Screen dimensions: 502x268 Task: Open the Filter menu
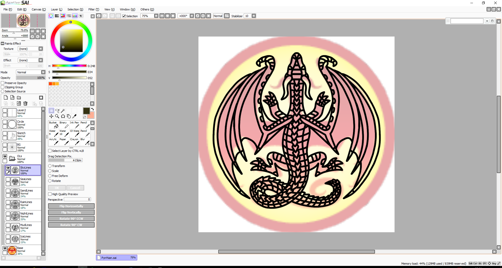click(x=93, y=9)
